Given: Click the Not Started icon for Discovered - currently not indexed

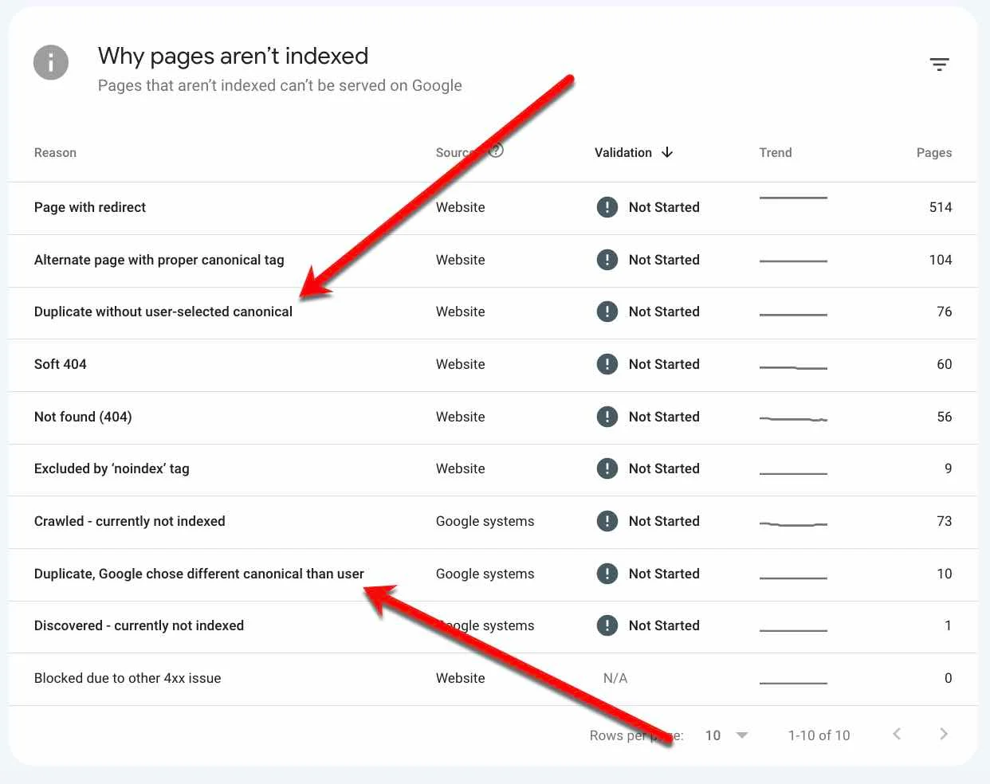Looking at the screenshot, I should 607,625.
